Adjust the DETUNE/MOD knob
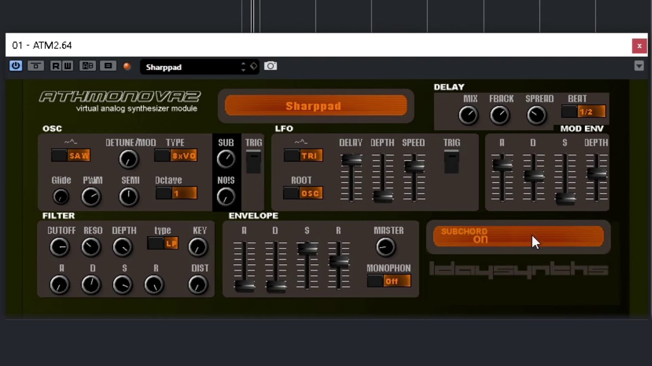Screen dimensions: 652x366 (128, 159)
